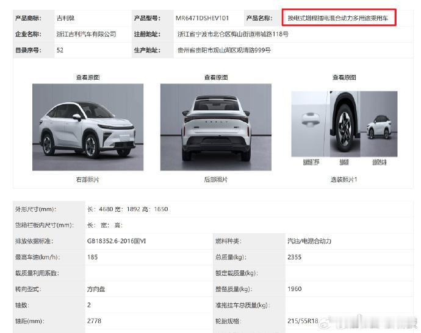
Task: Click the 轴距(mm) label
Action: pos(30,321)
